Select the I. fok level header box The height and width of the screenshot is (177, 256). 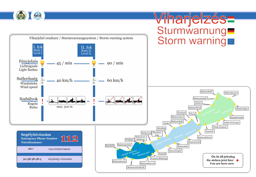click(38, 50)
